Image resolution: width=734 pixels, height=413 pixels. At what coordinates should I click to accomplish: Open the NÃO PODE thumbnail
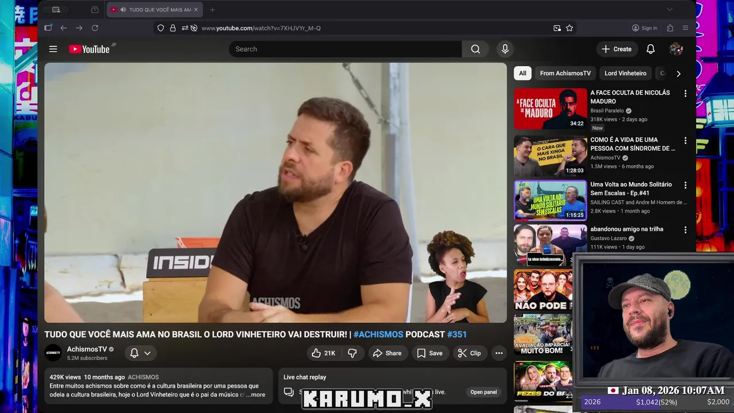click(x=543, y=290)
